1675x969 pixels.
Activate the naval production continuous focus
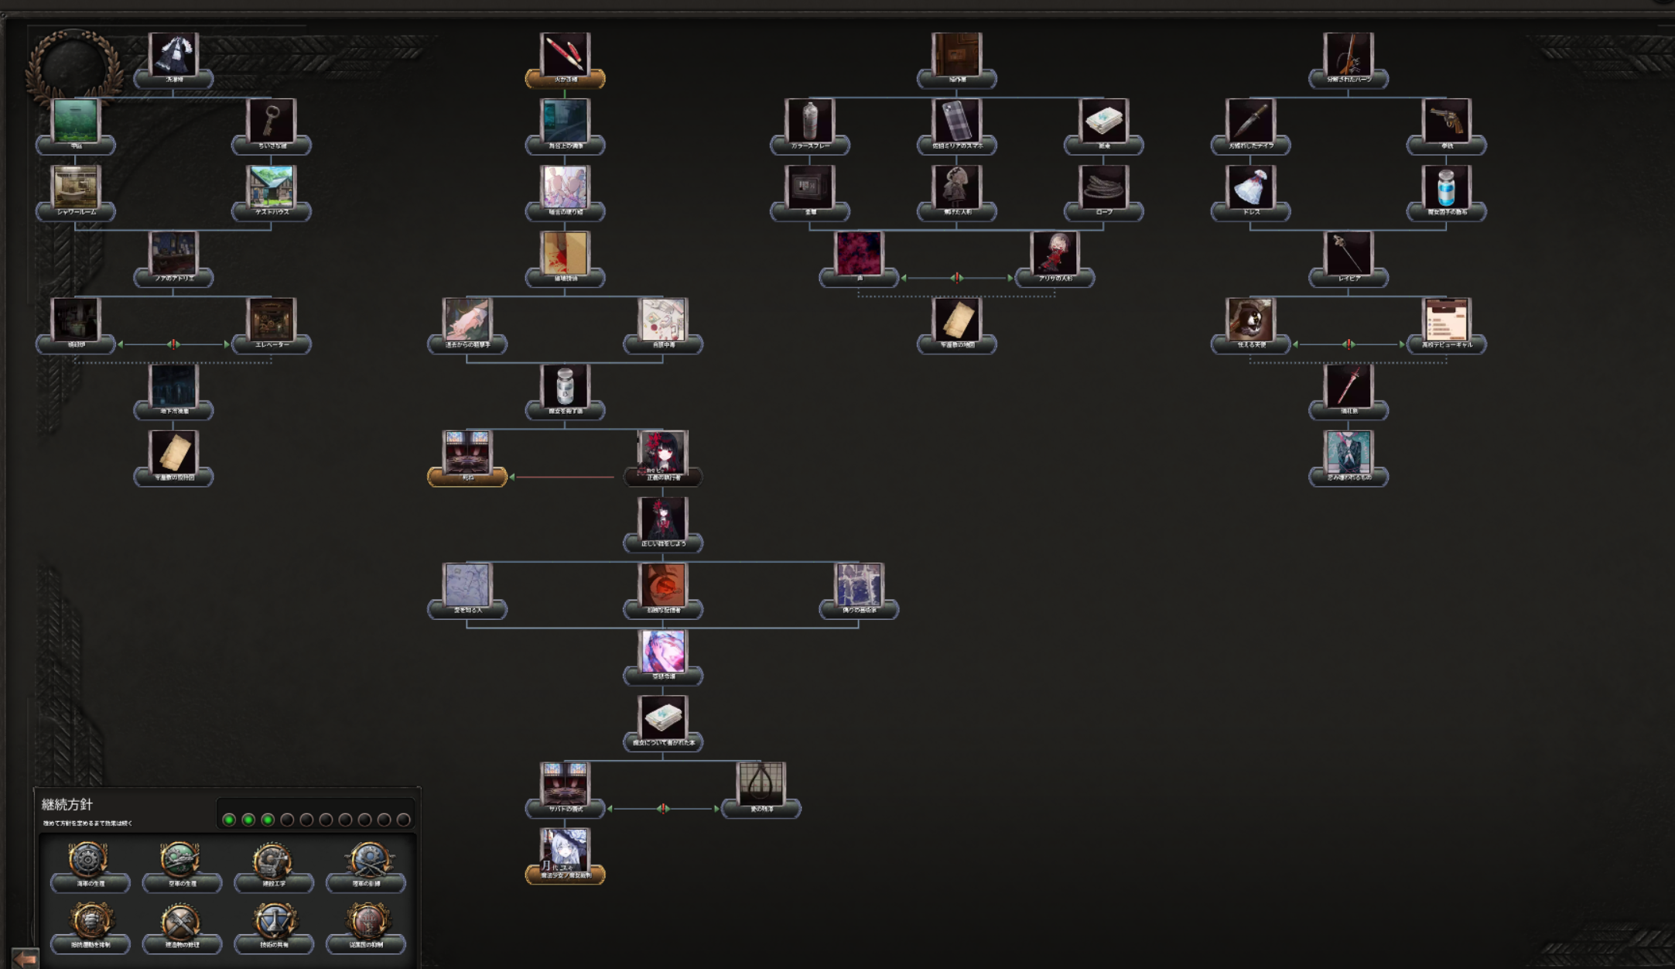[x=90, y=867]
